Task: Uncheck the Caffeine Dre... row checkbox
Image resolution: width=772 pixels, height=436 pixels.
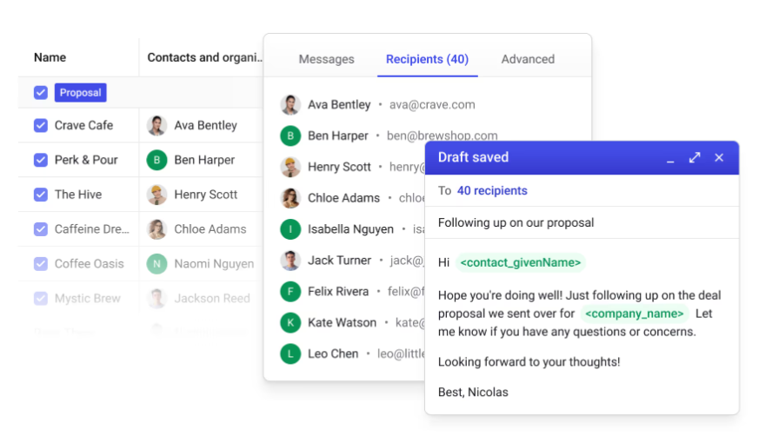Action: pos(41,228)
